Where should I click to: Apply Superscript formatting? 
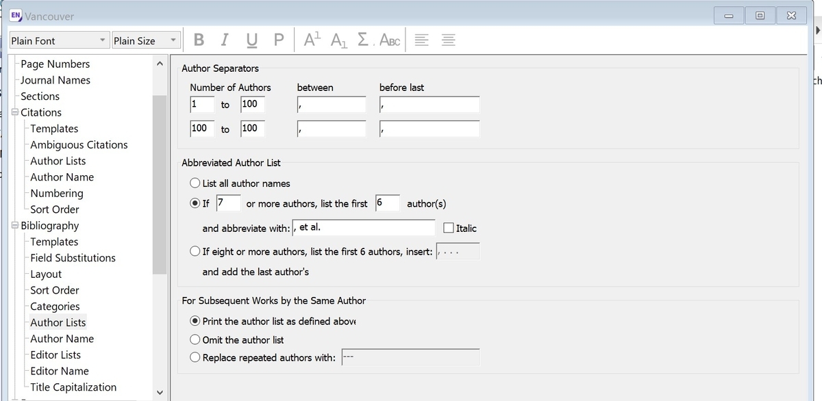[312, 40]
